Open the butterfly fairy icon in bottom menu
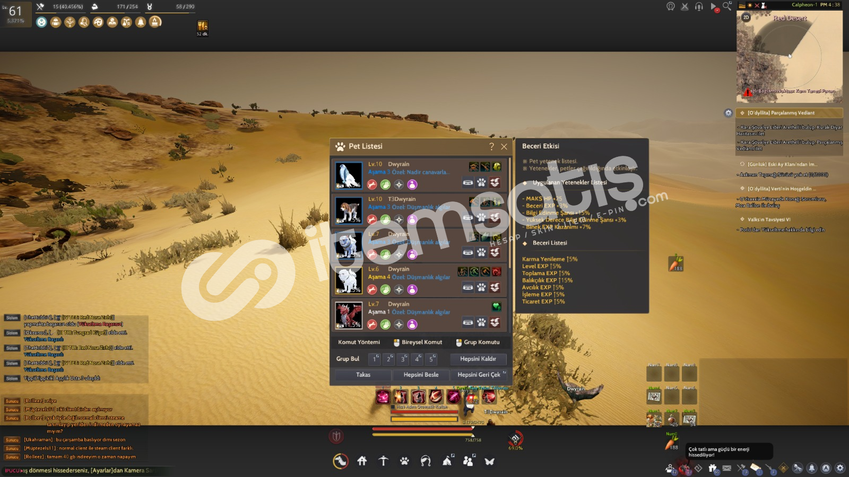The width and height of the screenshot is (849, 477). [x=489, y=461]
